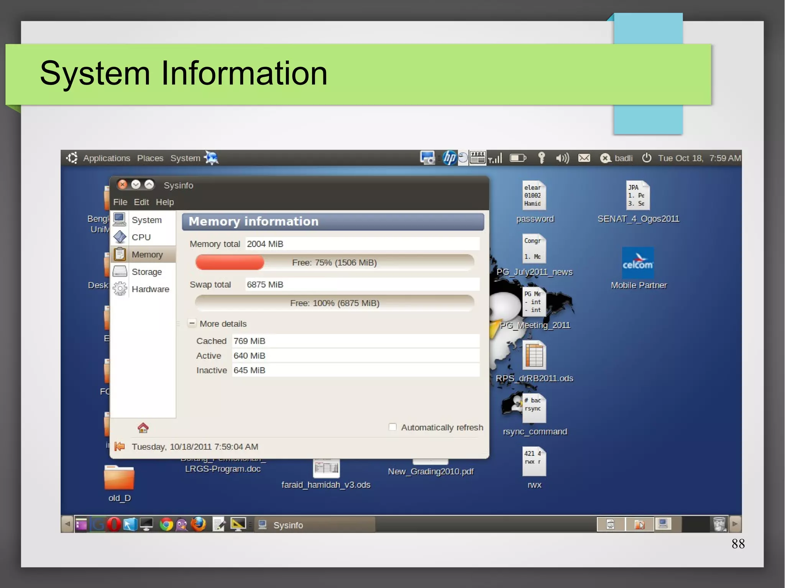
Task: Open RPS_drRB2011.ods spreadsheet icon
Action: (x=534, y=355)
